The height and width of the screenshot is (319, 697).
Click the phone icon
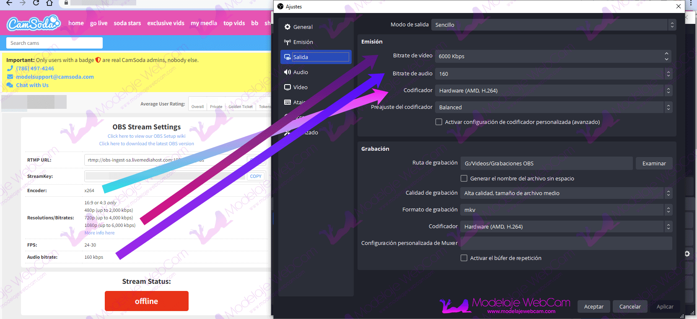tap(10, 68)
